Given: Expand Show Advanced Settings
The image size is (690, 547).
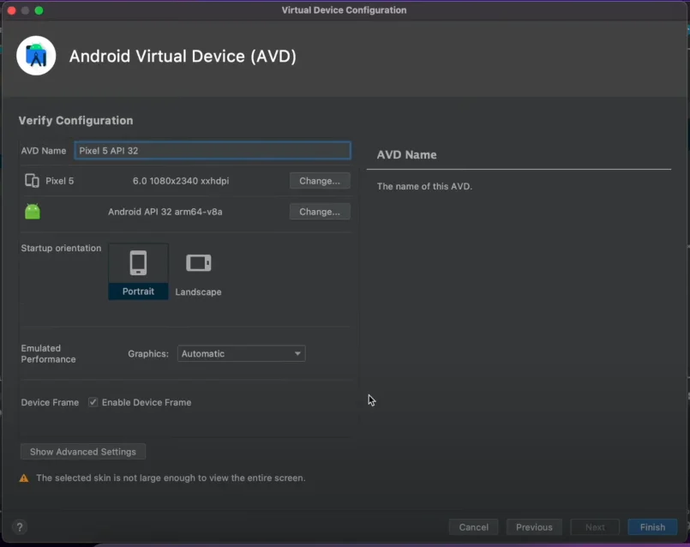Looking at the screenshot, I should pyautogui.click(x=83, y=452).
